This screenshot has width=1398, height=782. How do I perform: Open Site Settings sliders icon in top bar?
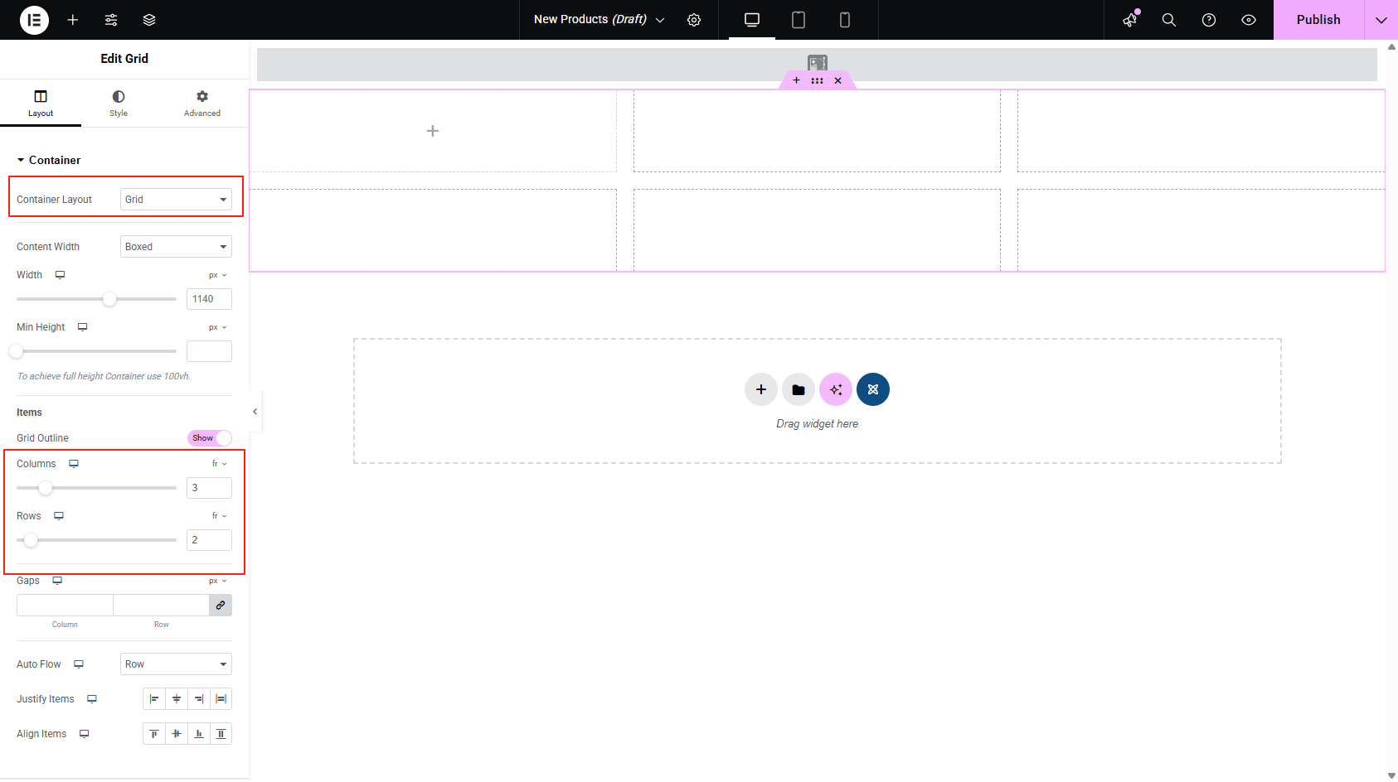pyautogui.click(x=111, y=20)
